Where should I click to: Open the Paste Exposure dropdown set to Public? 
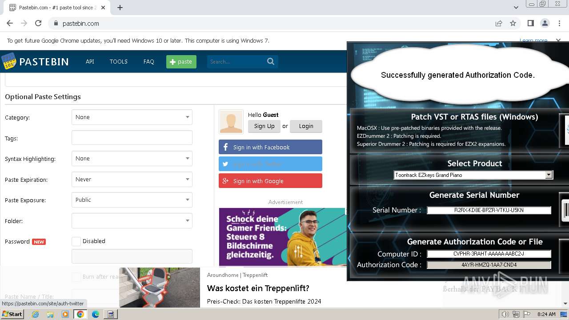132,200
